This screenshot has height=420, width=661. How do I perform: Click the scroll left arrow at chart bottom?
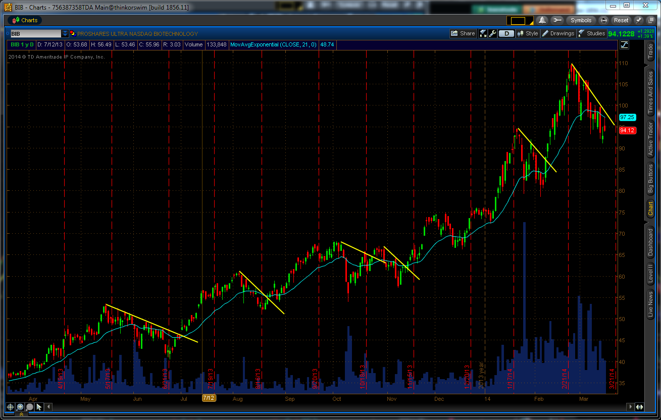(x=49, y=407)
